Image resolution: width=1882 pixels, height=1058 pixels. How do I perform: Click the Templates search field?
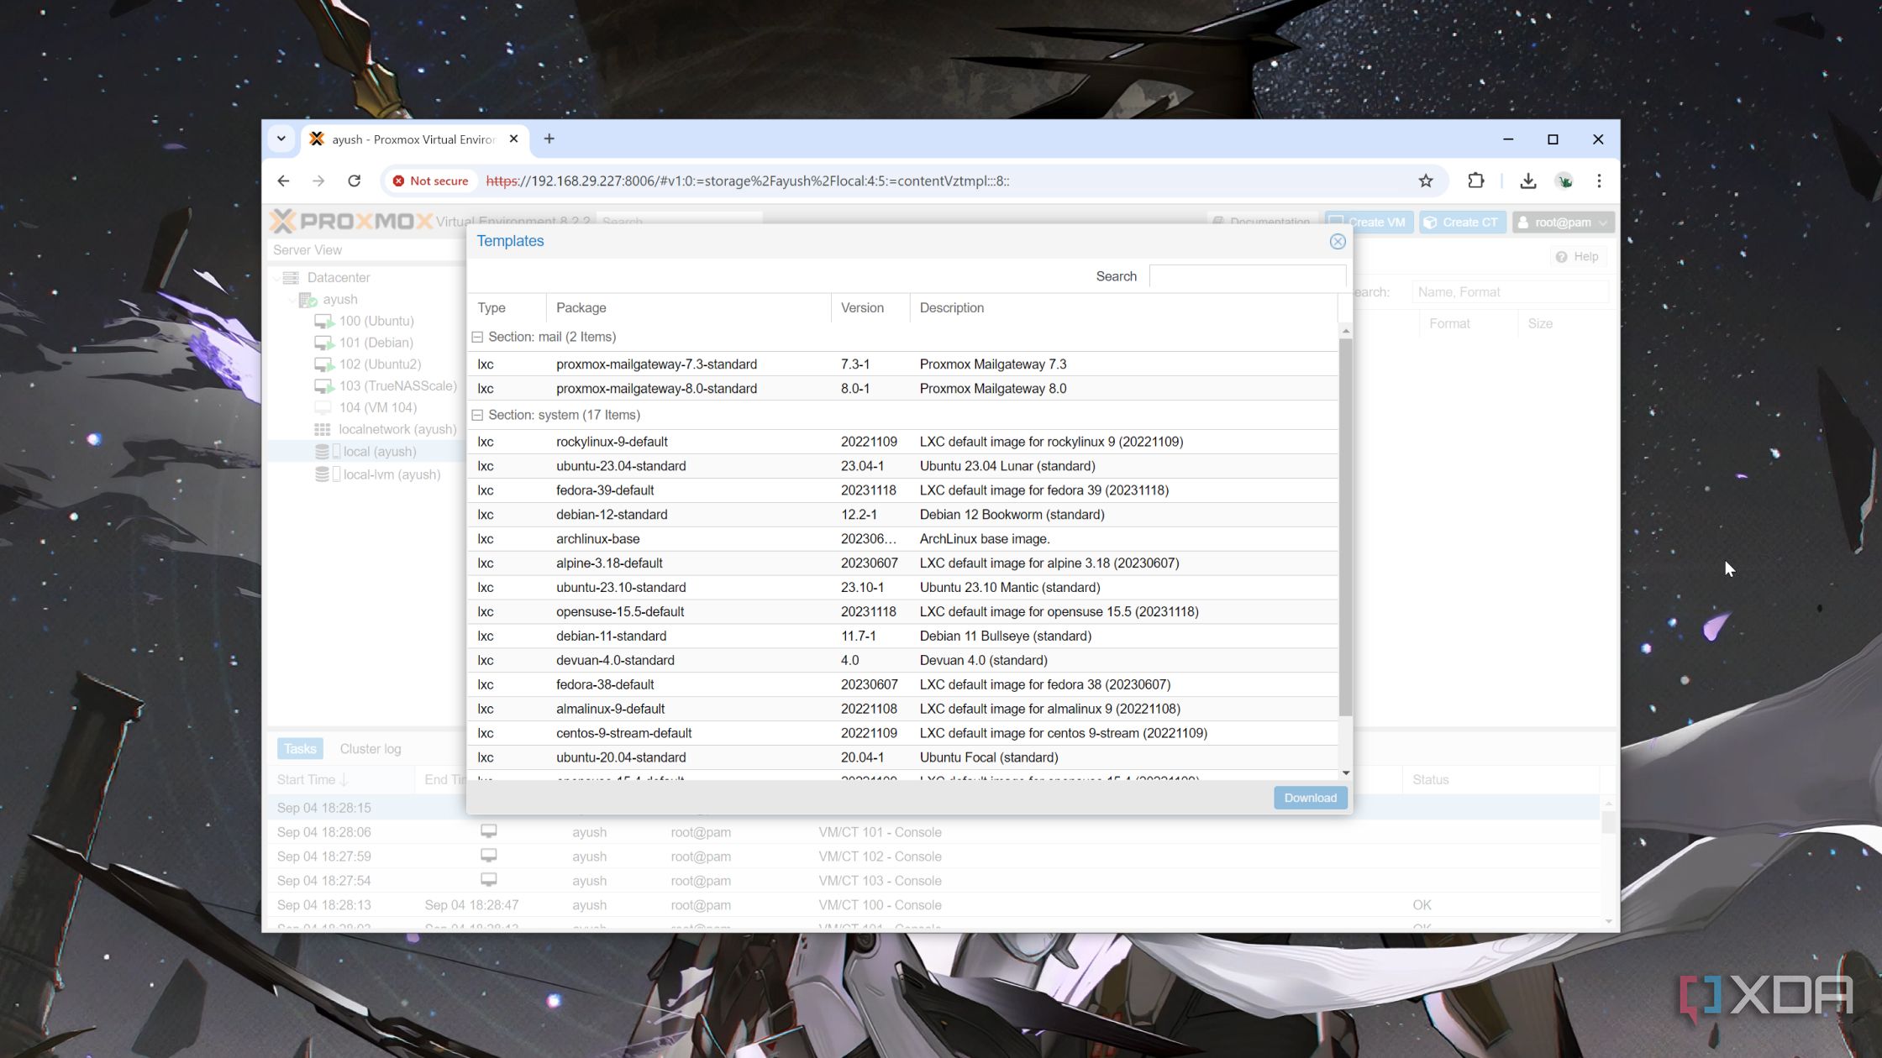click(1248, 275)
